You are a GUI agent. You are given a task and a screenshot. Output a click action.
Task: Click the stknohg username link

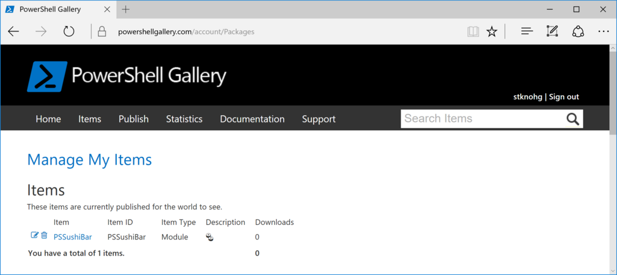click(528, 97)
